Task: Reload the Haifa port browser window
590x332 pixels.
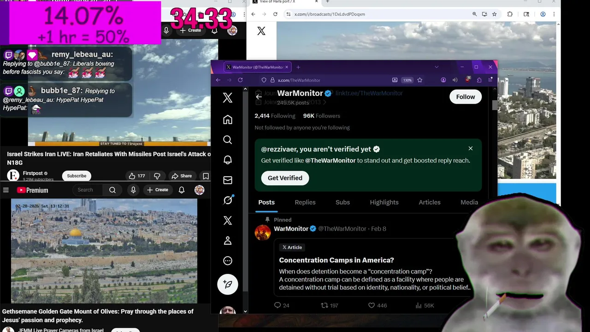Action: tap(275, 14)
